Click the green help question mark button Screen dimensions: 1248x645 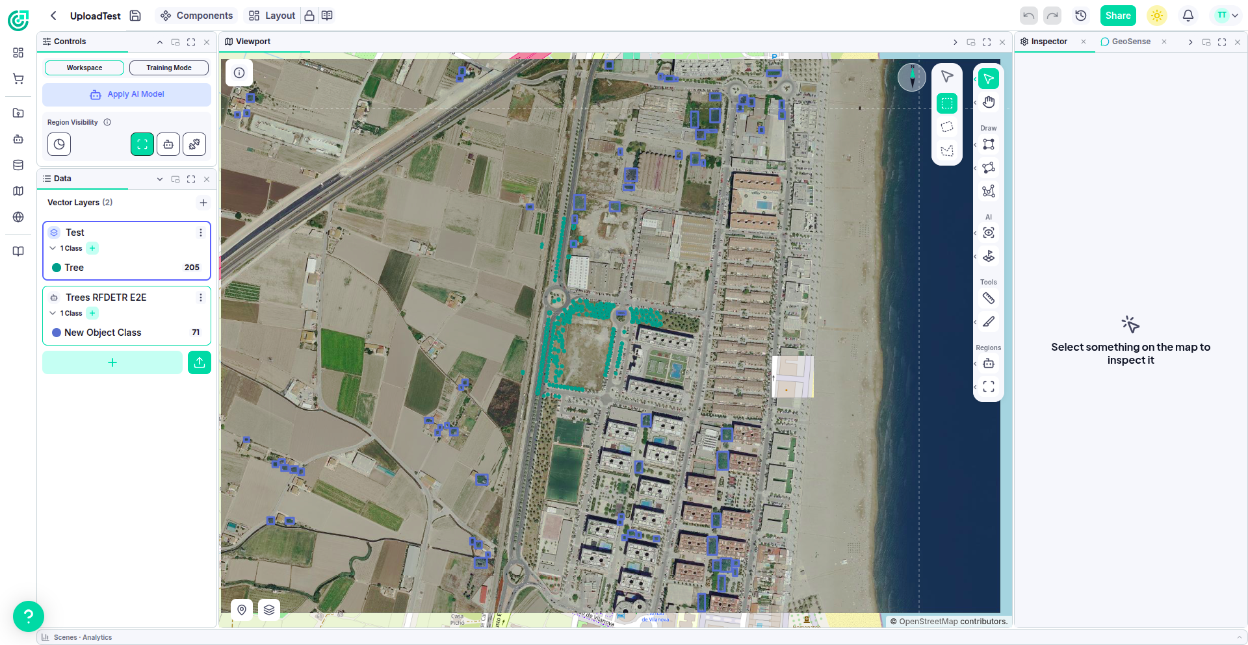(x=29, y=616)
